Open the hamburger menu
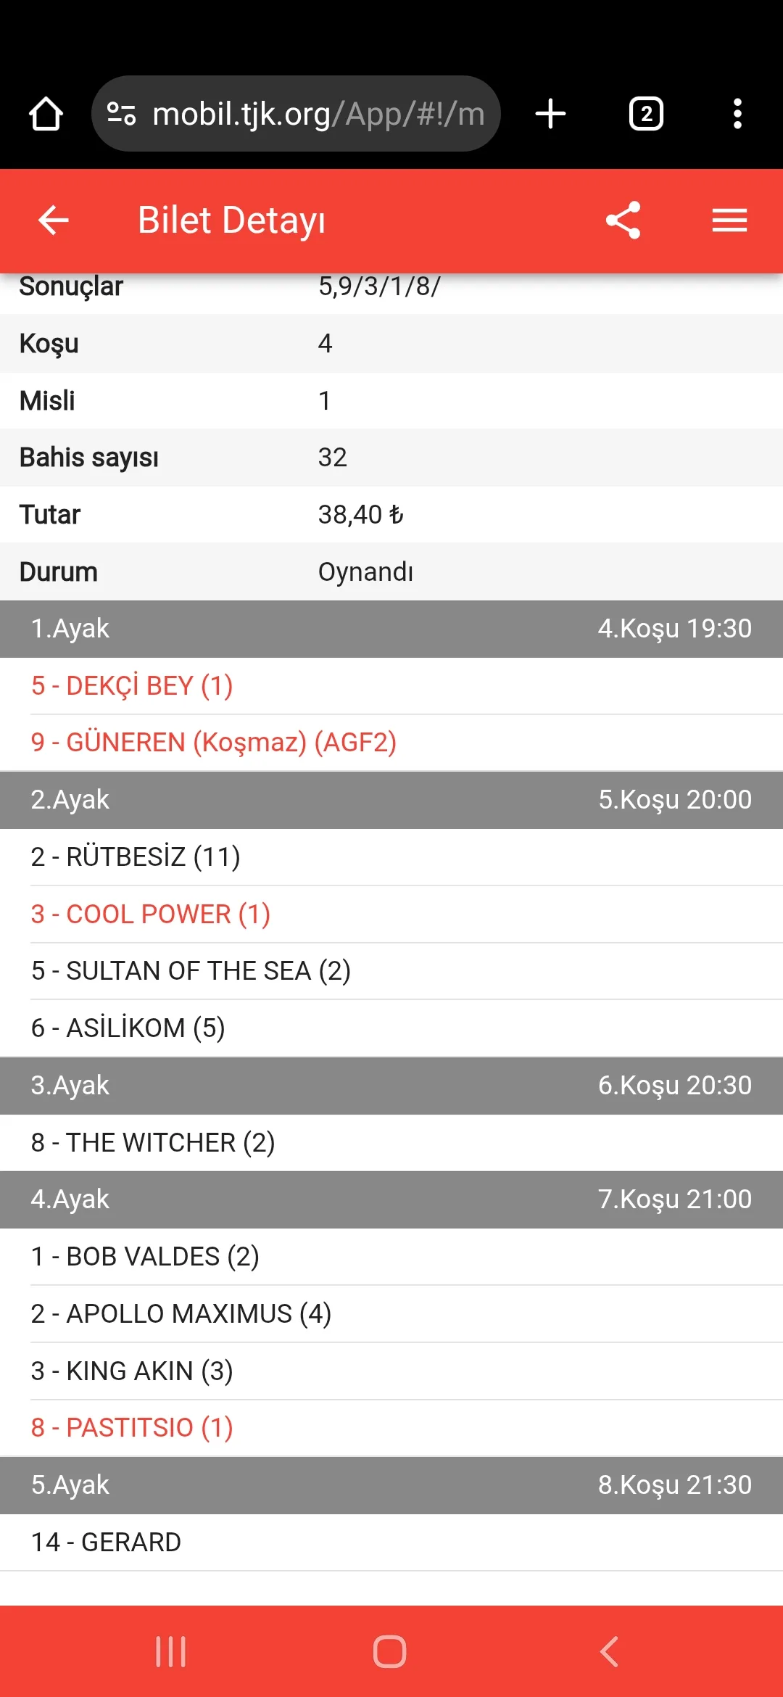The image size is (783, 1697). coord(729,220)
